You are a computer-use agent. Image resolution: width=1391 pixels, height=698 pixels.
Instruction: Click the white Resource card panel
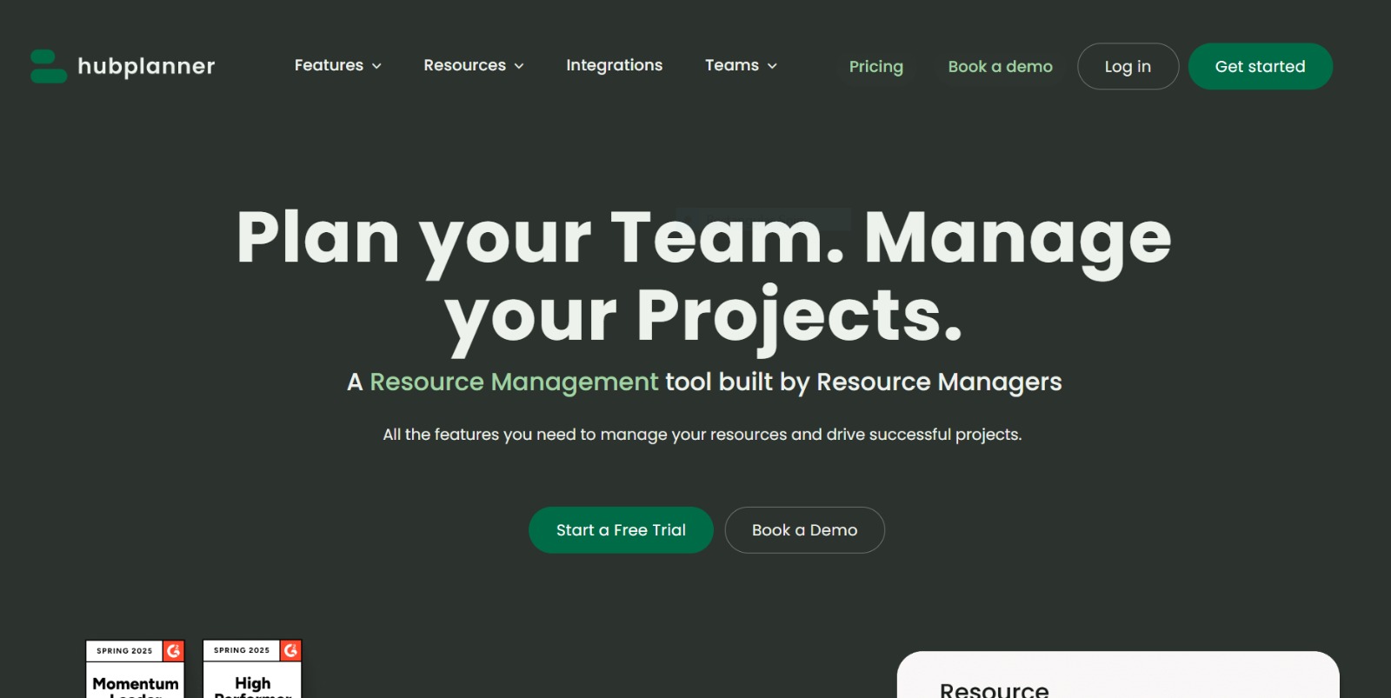pyautogui.click(x=1118, y=675)
